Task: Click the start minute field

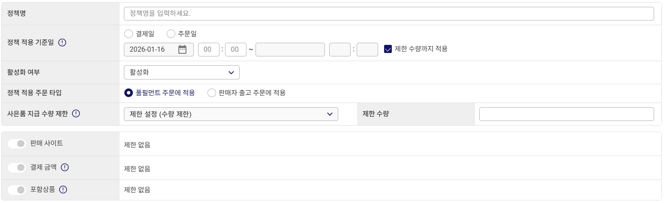Action: (235, 49)
